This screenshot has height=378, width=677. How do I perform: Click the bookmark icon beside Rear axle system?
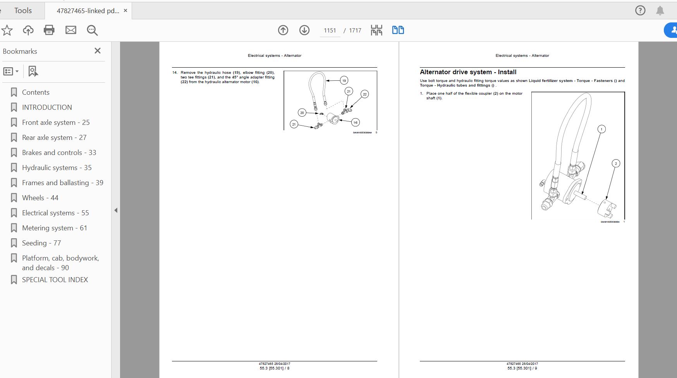tap(14, 137)
